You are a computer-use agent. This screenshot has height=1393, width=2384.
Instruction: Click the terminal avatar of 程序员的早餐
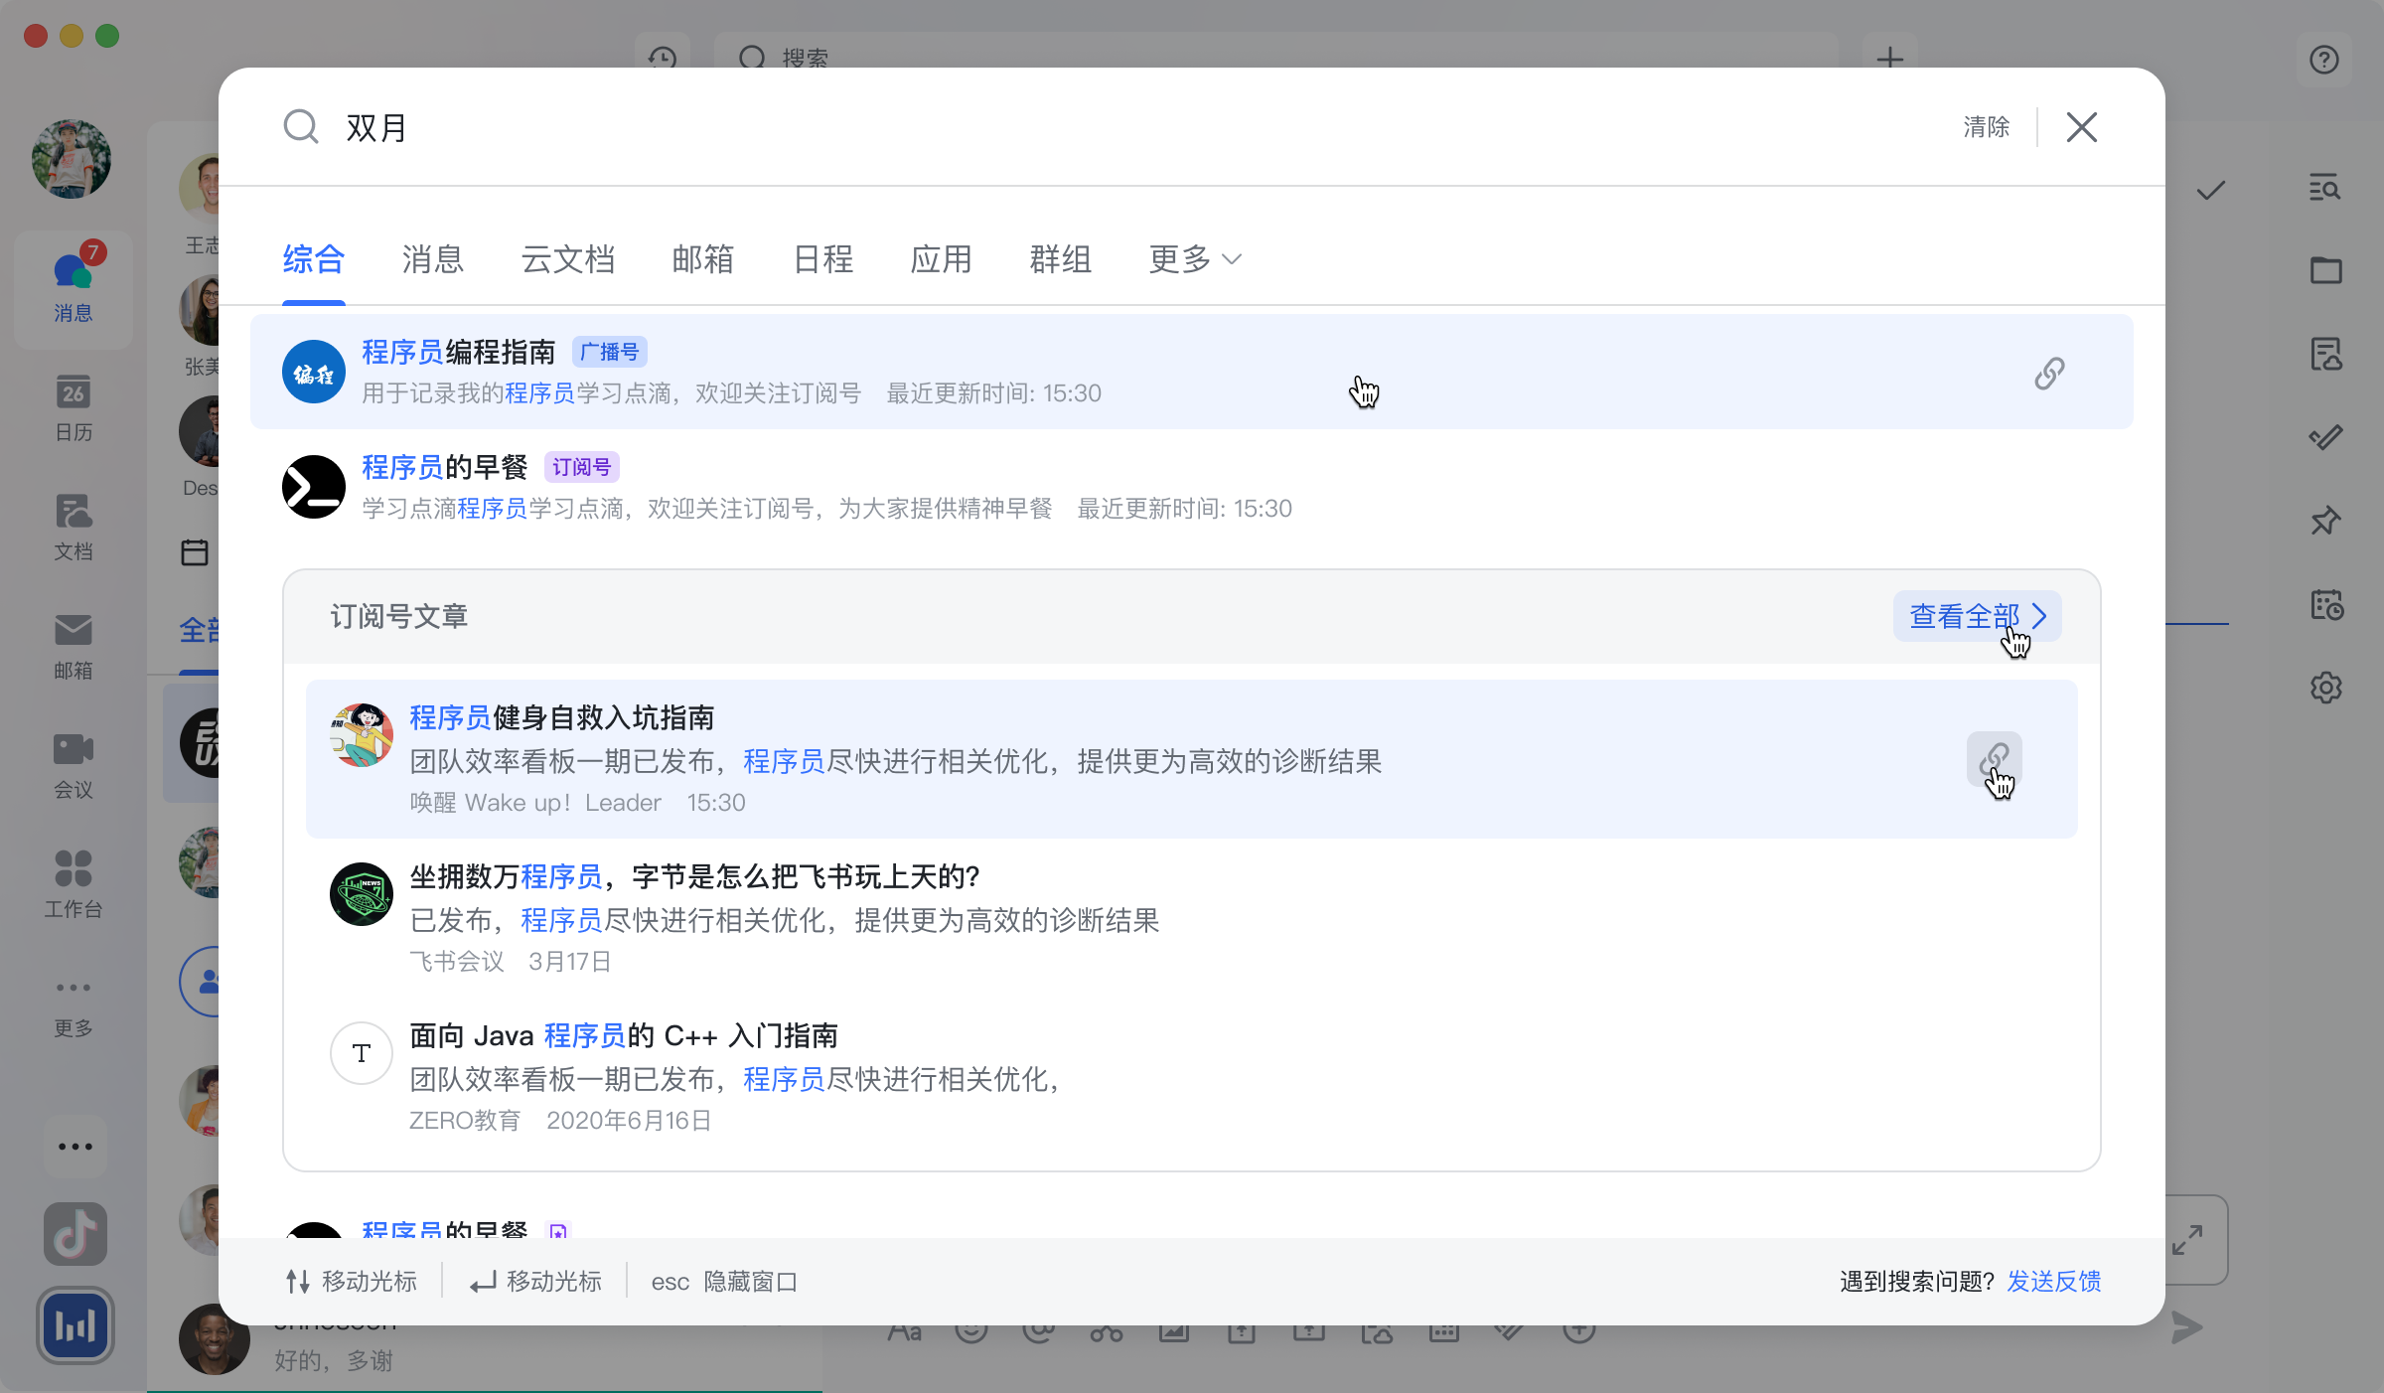tap(314, 487)
